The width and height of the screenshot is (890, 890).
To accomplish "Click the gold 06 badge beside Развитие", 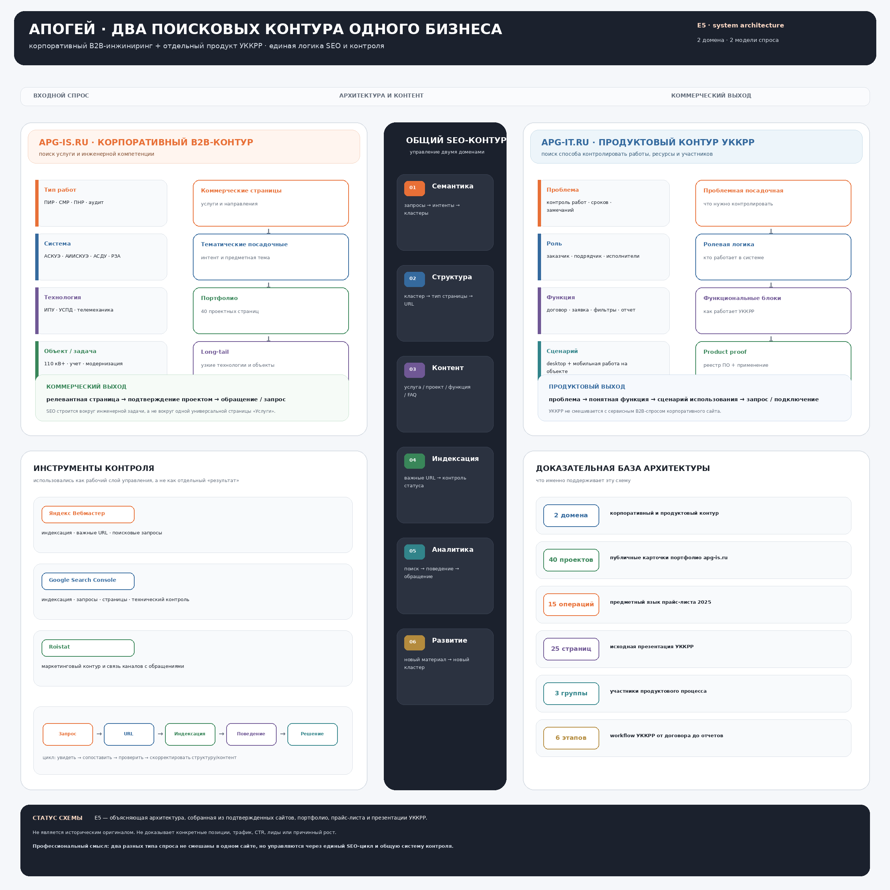I will click(414, 642).
